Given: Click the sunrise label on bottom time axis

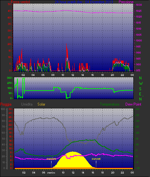Looking at the screenshot, I should pyautogui.click(x=51, y=173).
